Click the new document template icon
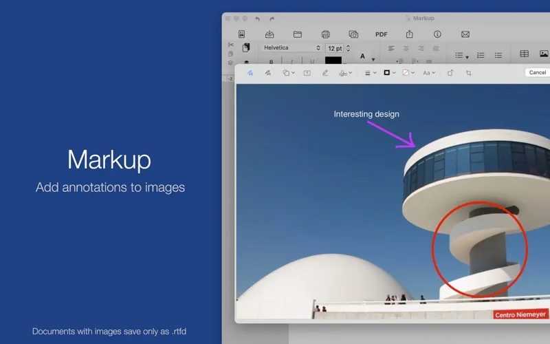550x344 pixels. coord(242,34)
